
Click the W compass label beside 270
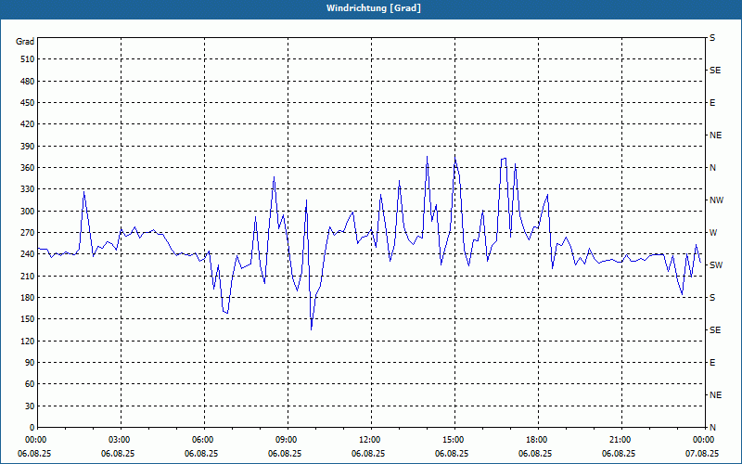713,233
